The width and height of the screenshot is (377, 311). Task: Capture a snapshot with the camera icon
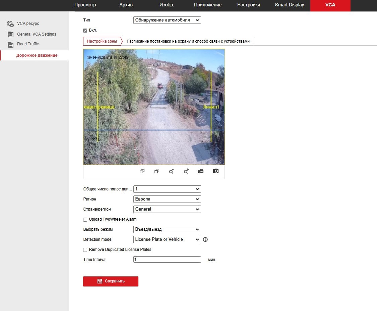pyautogui.click(x=216, y=171)
